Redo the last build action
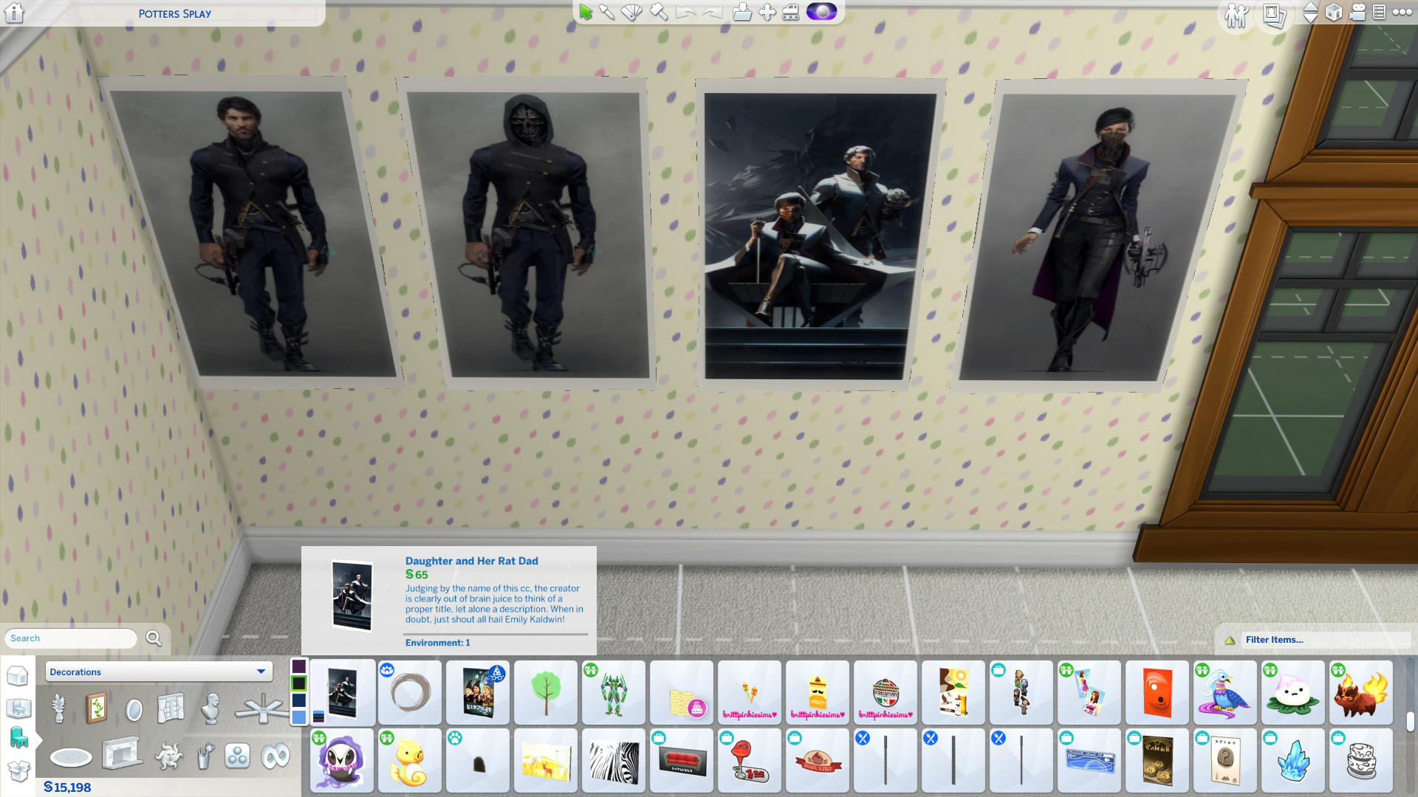The image size is (1418, 797). pos(712,12)
